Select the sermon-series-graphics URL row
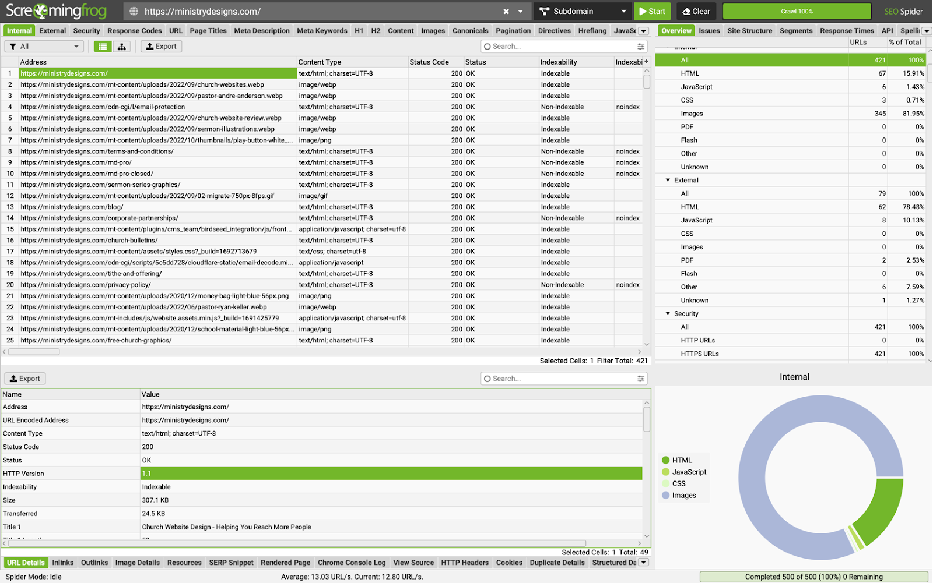 tap(322, 185)
